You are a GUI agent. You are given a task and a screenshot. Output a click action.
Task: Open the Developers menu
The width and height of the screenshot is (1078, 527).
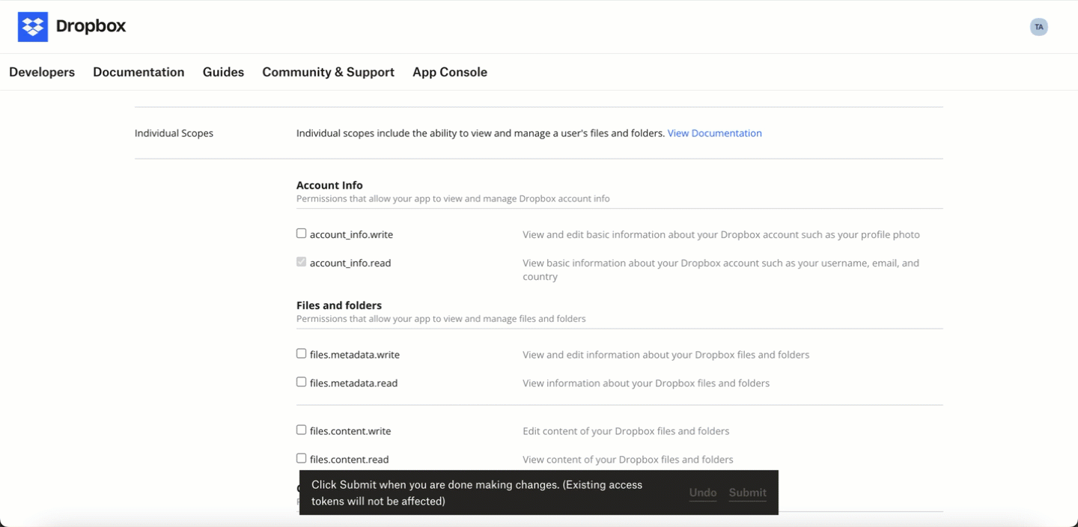tap(42, 72)
